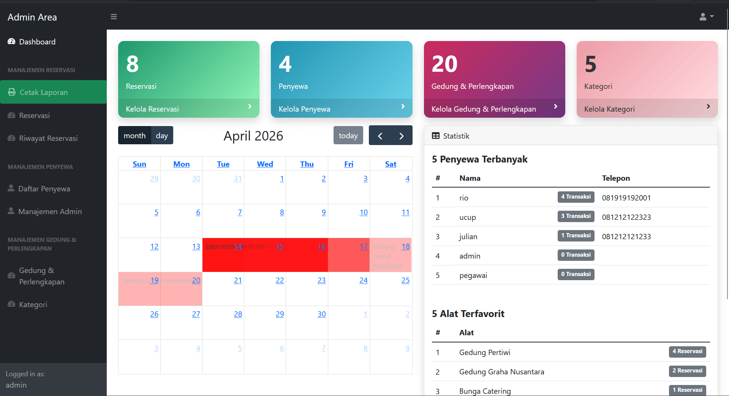The height and width of the screenshot is (396, 729).
Task: Click the Kelola Reservasi link
Action: 152,109
